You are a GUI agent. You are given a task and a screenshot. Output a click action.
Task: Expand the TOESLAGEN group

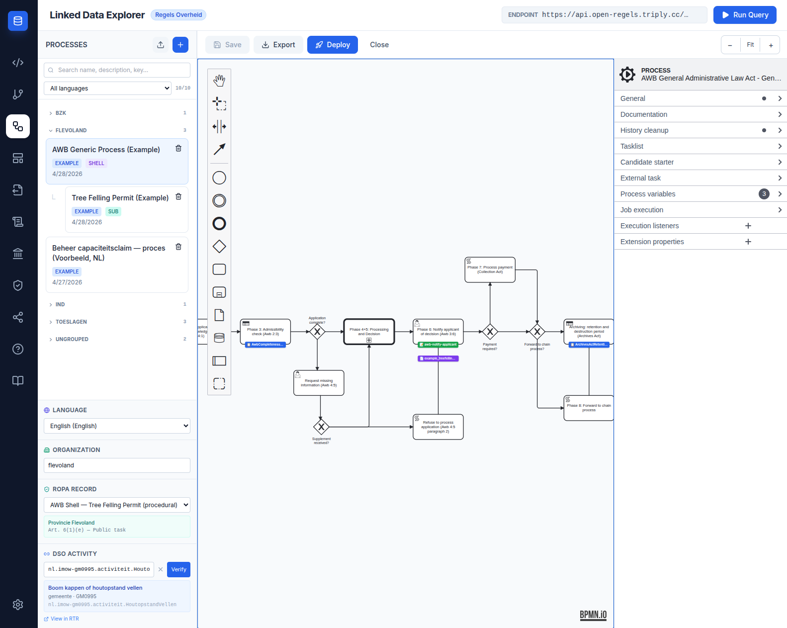coord(117,322)
